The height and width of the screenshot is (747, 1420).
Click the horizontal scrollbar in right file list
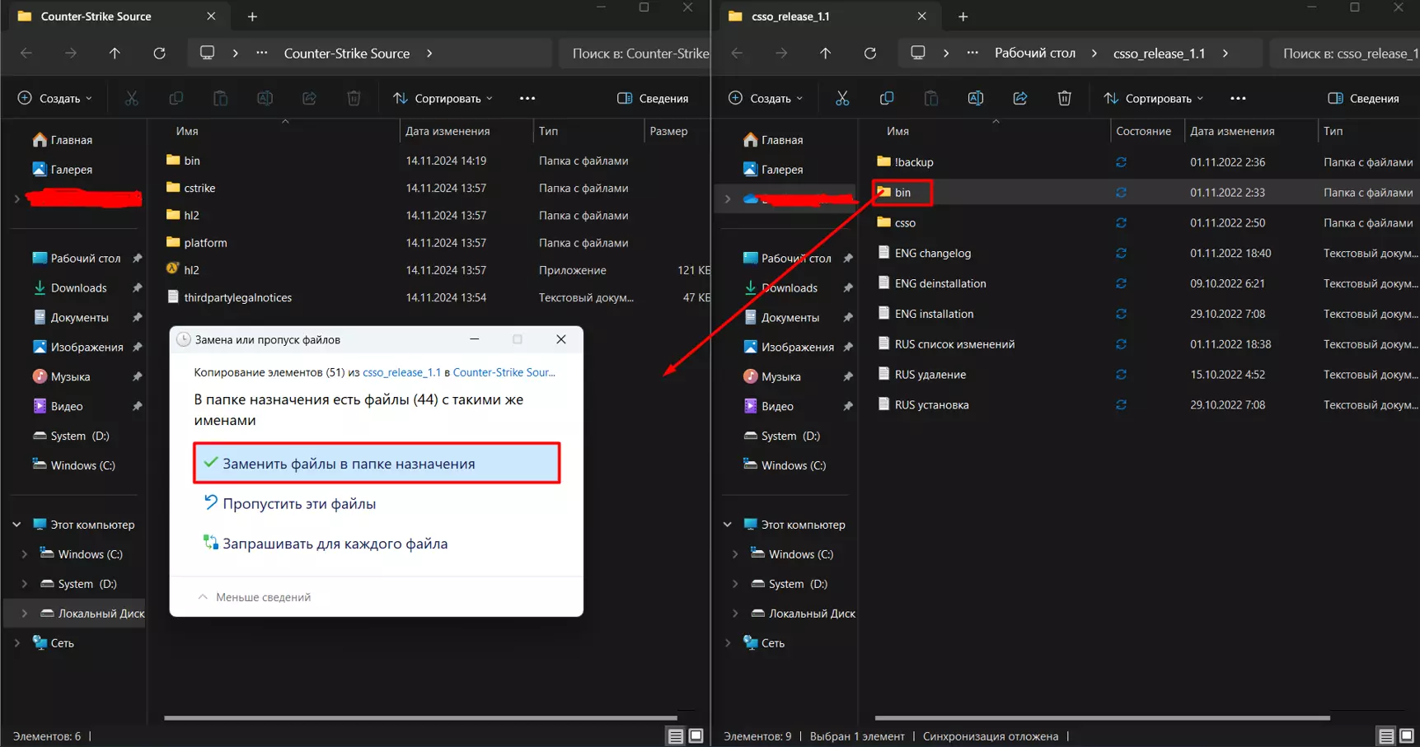click(1102, 717)
